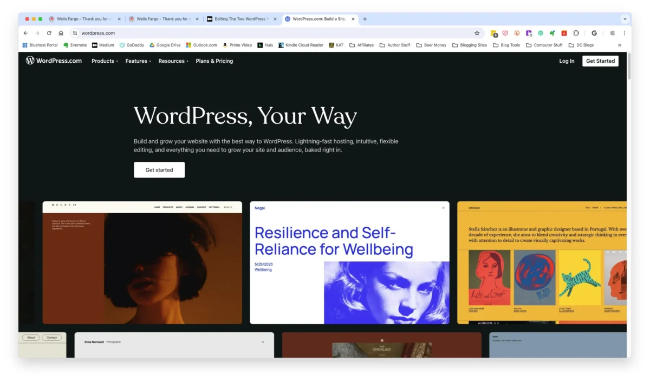Open the Affiliates bookmark folder
Screen dimensions: 650x382
[361, 45]
